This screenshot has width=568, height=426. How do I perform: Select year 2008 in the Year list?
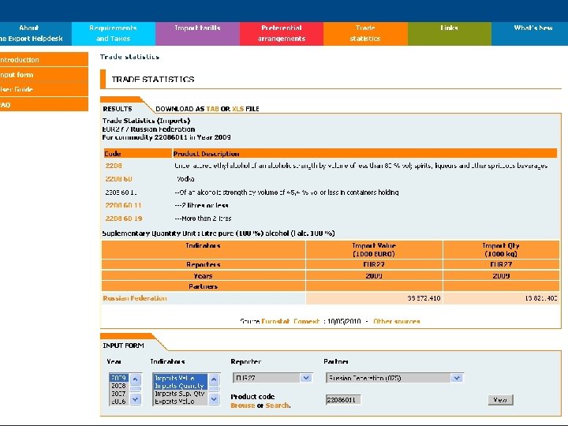[119, 386]
